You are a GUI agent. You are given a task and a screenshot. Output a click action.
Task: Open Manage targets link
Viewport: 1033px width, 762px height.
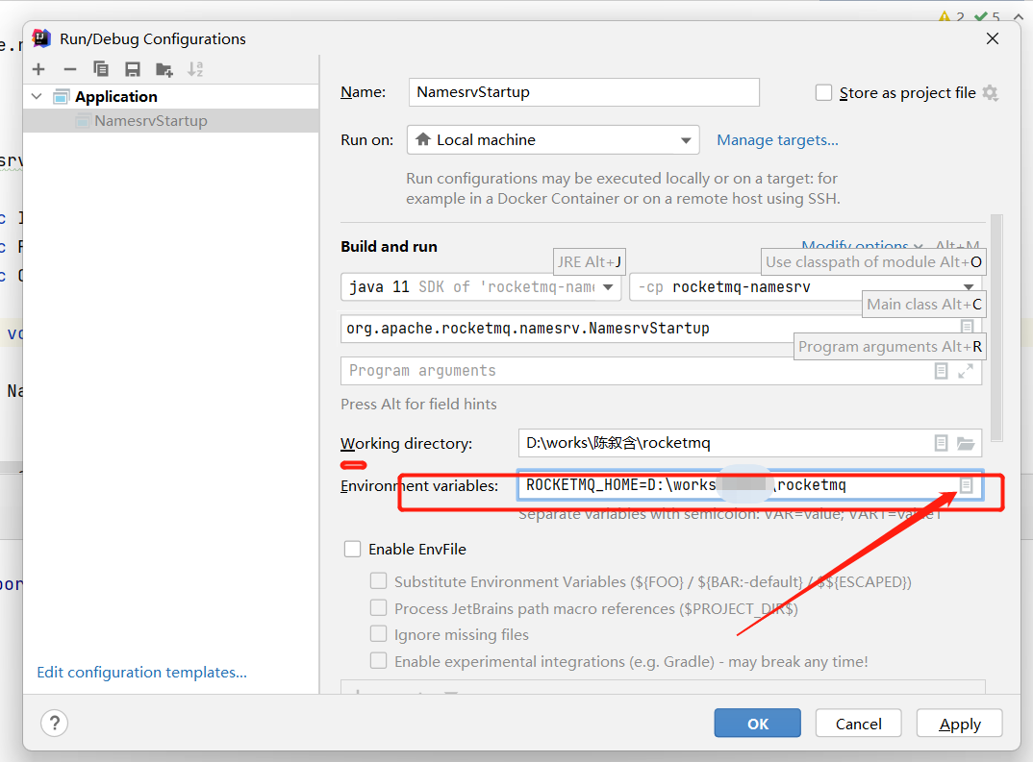coord(777,140)
